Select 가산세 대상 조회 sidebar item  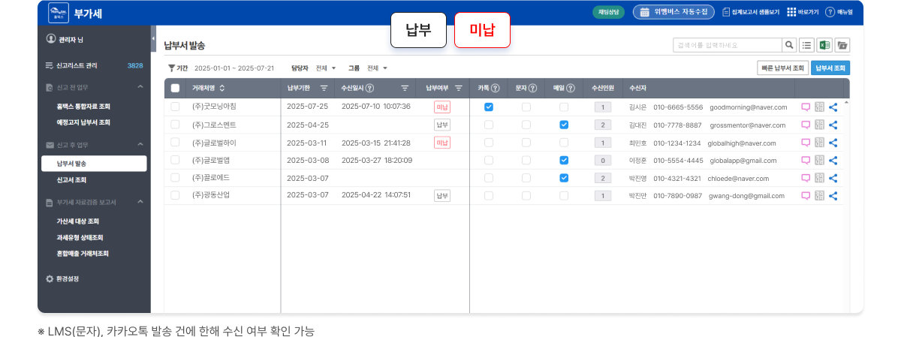(x=78, y=221)
